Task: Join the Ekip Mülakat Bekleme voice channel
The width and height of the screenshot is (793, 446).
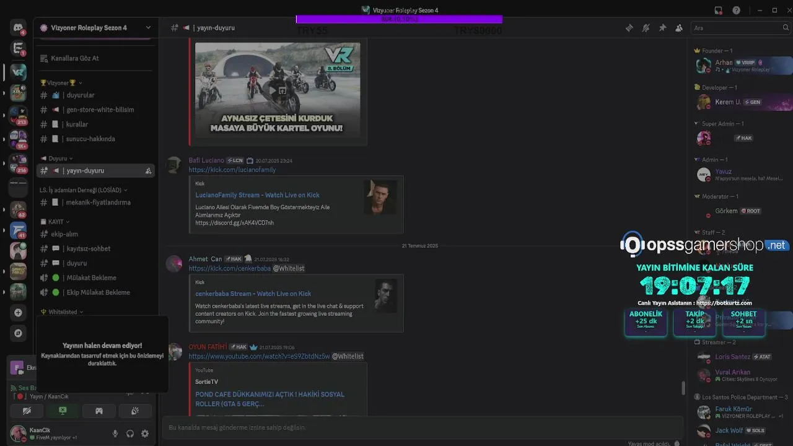Action: (95, 292)
